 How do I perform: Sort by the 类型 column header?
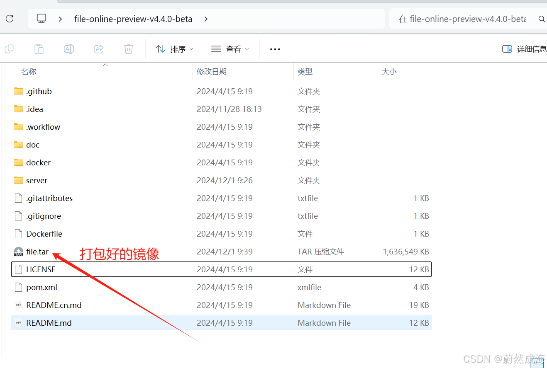pyautogui.click(x=305, y=72)
